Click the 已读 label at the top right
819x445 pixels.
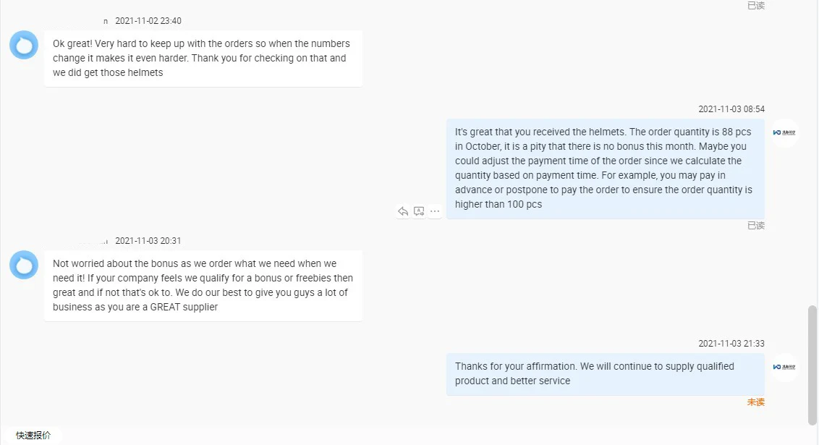coord(755,6)
